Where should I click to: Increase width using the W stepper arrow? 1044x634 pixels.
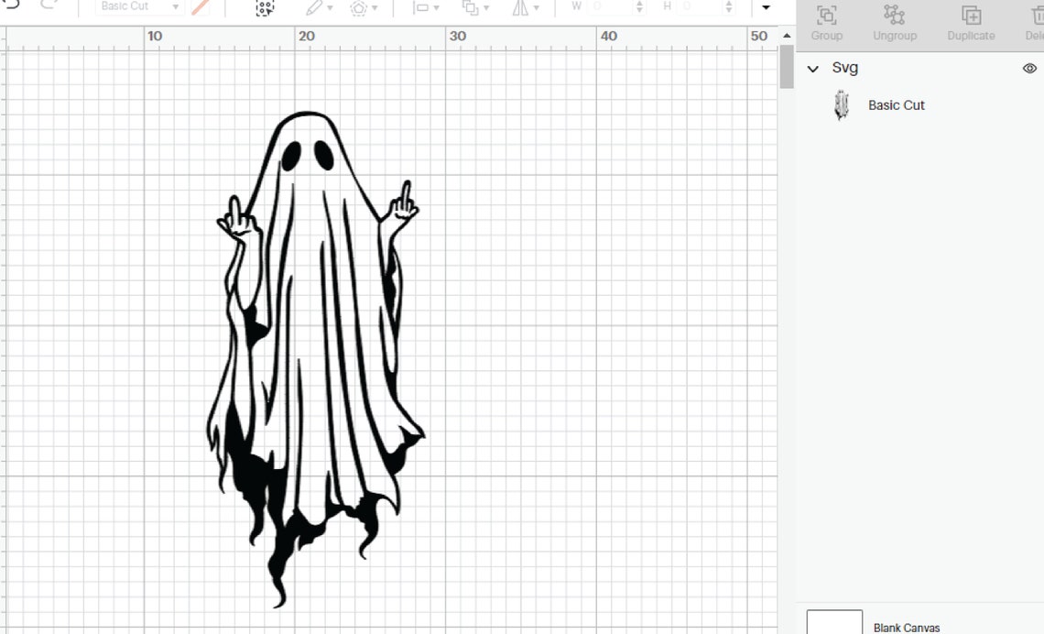639,5
